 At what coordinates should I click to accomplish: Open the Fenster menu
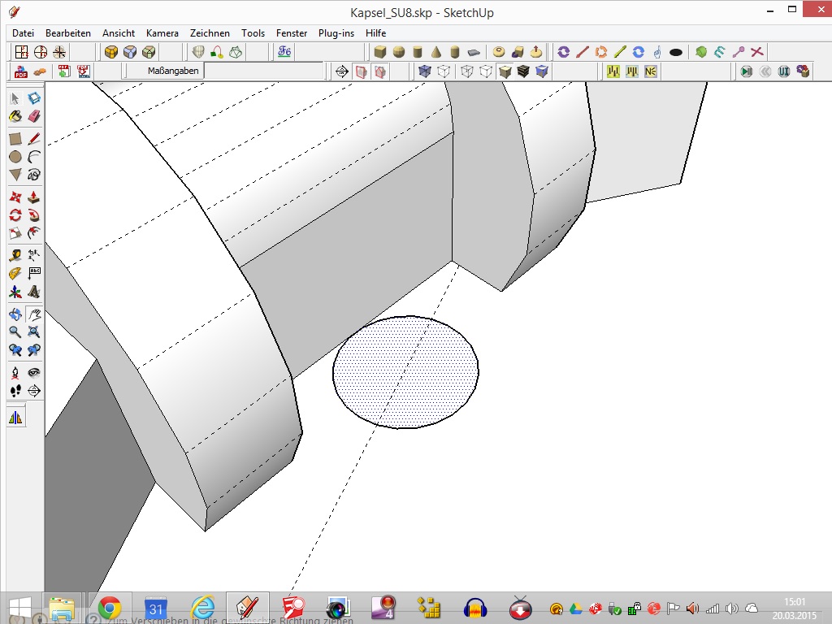[292, 32]
